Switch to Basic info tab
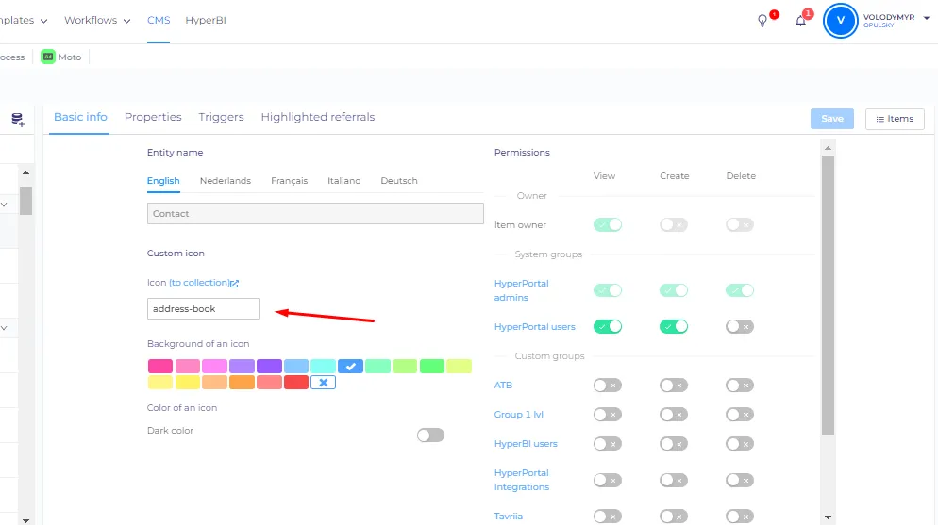 coord(80,117)
